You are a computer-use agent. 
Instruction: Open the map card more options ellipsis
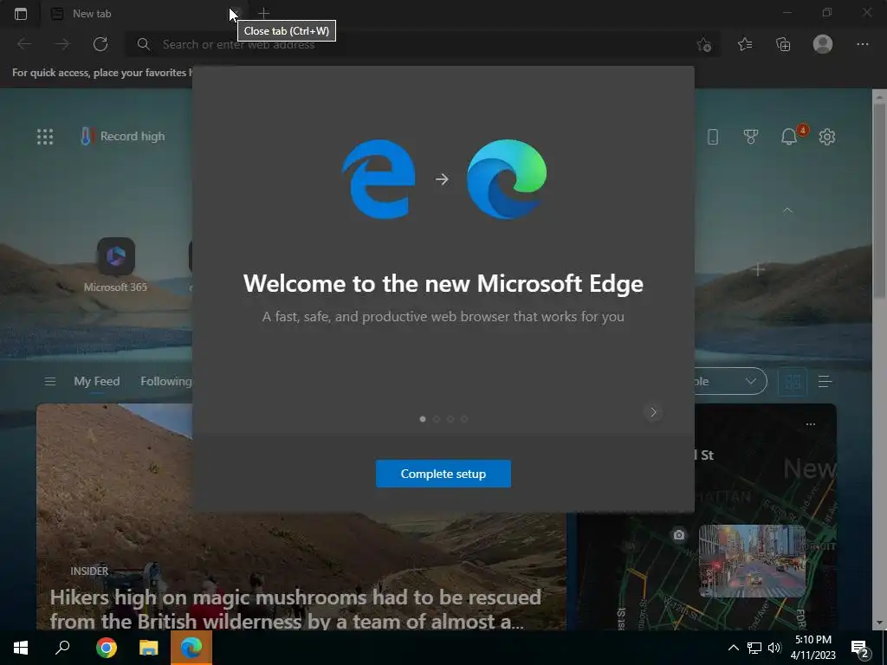coord(811,424)
